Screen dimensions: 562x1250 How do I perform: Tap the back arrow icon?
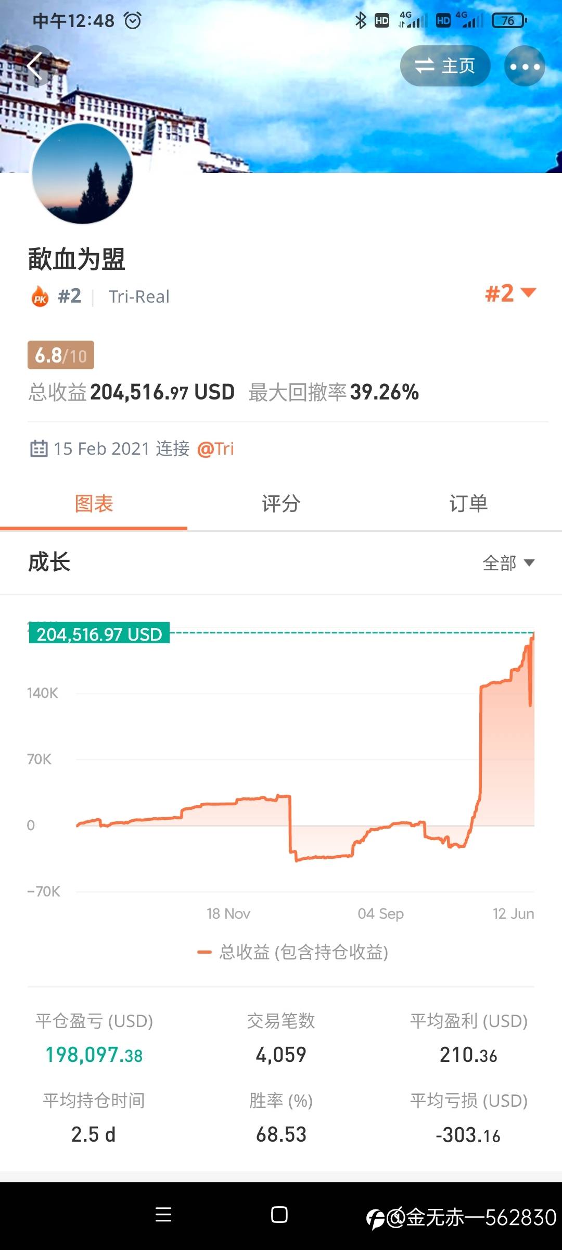pos(35,66)
